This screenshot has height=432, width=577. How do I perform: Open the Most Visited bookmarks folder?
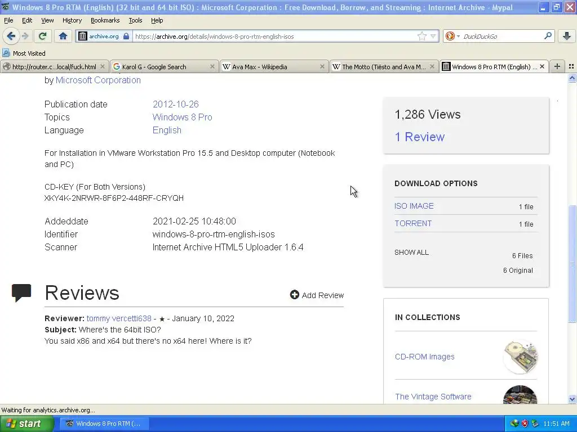click(24, 53)
